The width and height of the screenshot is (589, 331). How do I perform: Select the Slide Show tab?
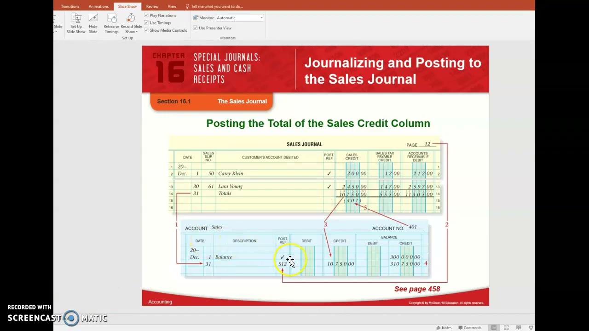coord(127,6)
